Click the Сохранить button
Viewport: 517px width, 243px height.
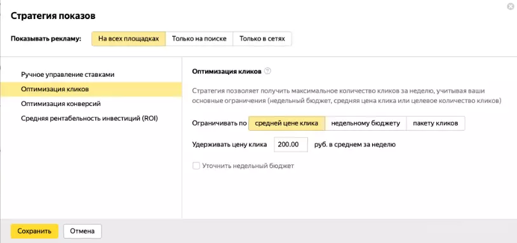click(x=35, y=231)
